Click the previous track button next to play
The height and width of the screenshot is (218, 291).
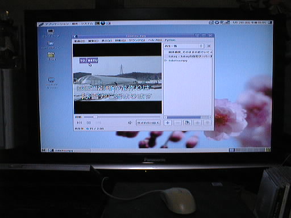(80, 123)
